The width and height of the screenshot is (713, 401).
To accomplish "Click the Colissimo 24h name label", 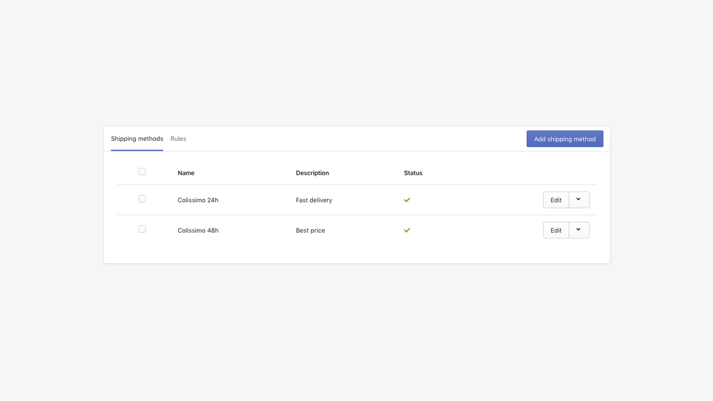I will click(x=198, y=199).
